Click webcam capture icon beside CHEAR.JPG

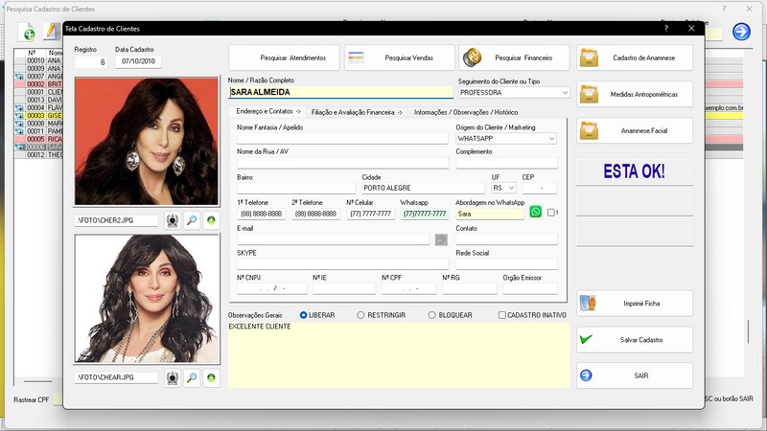(173, 377)
